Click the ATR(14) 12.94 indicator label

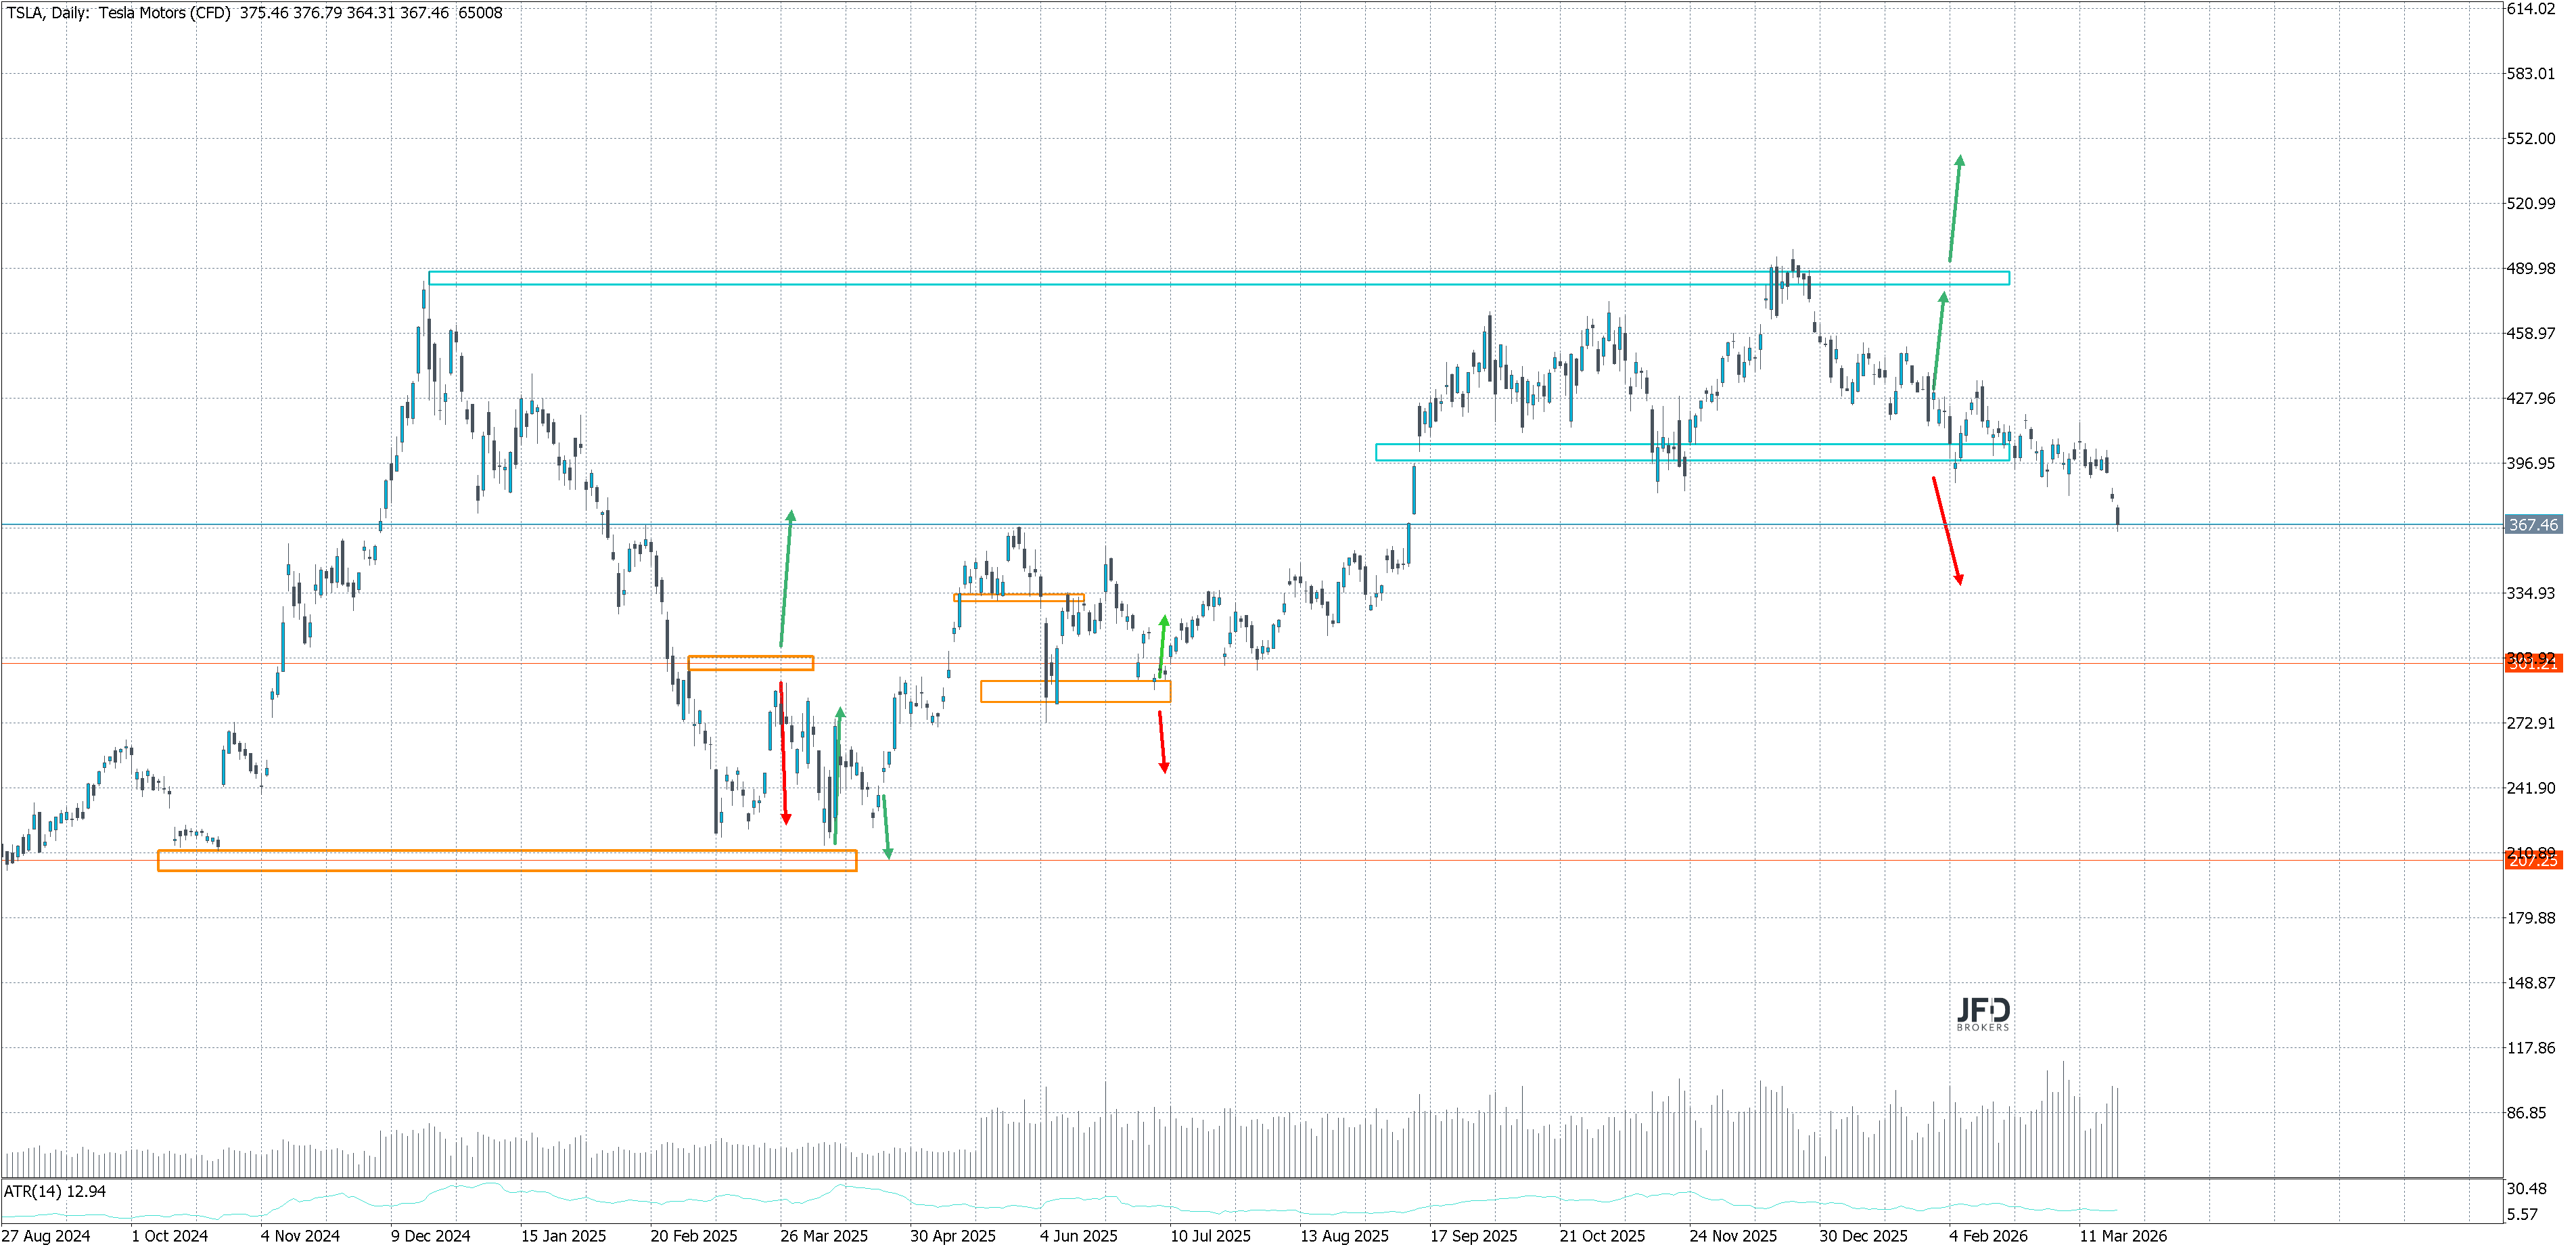55,1191
